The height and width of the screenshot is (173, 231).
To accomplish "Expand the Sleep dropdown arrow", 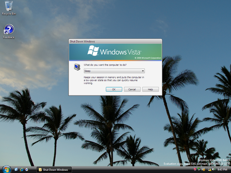I will click(x=143, y=71).
